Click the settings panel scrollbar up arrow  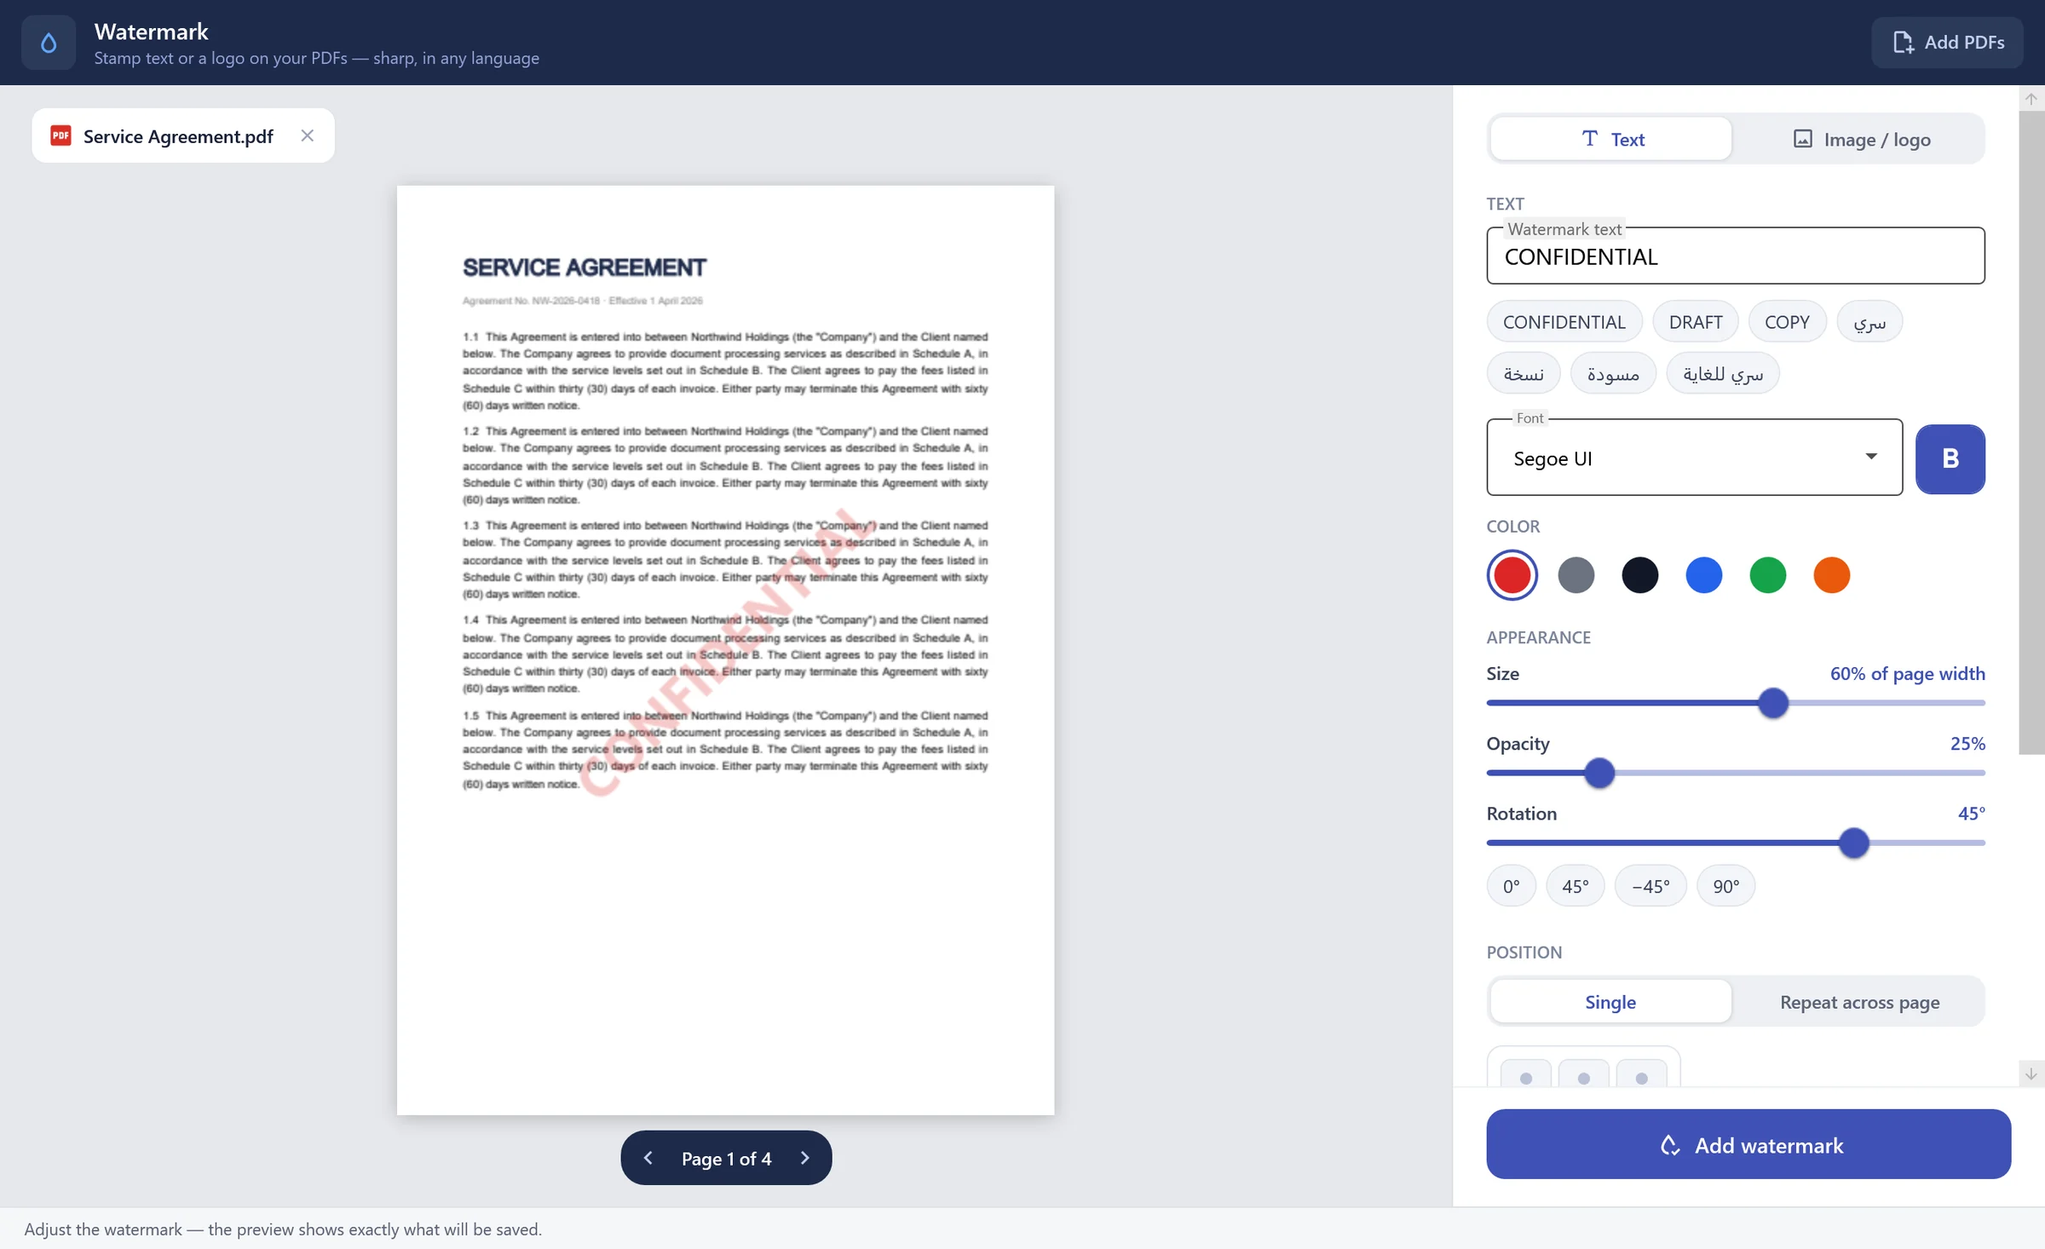pyautogui.click(x=2031, y=99)
